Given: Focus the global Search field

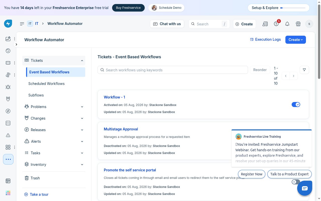Looking at the screenshot, I should (209, 24).
